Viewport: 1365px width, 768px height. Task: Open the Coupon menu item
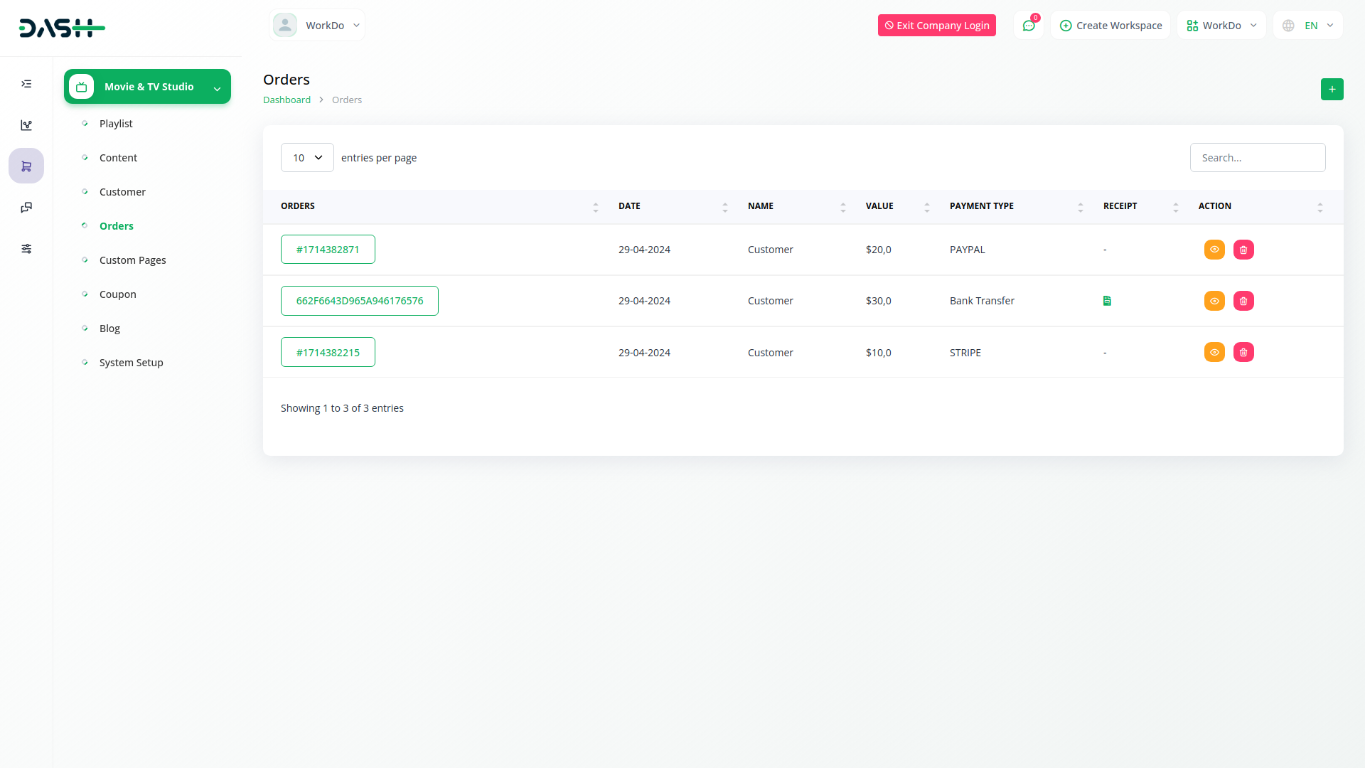(x=117, y=294)
